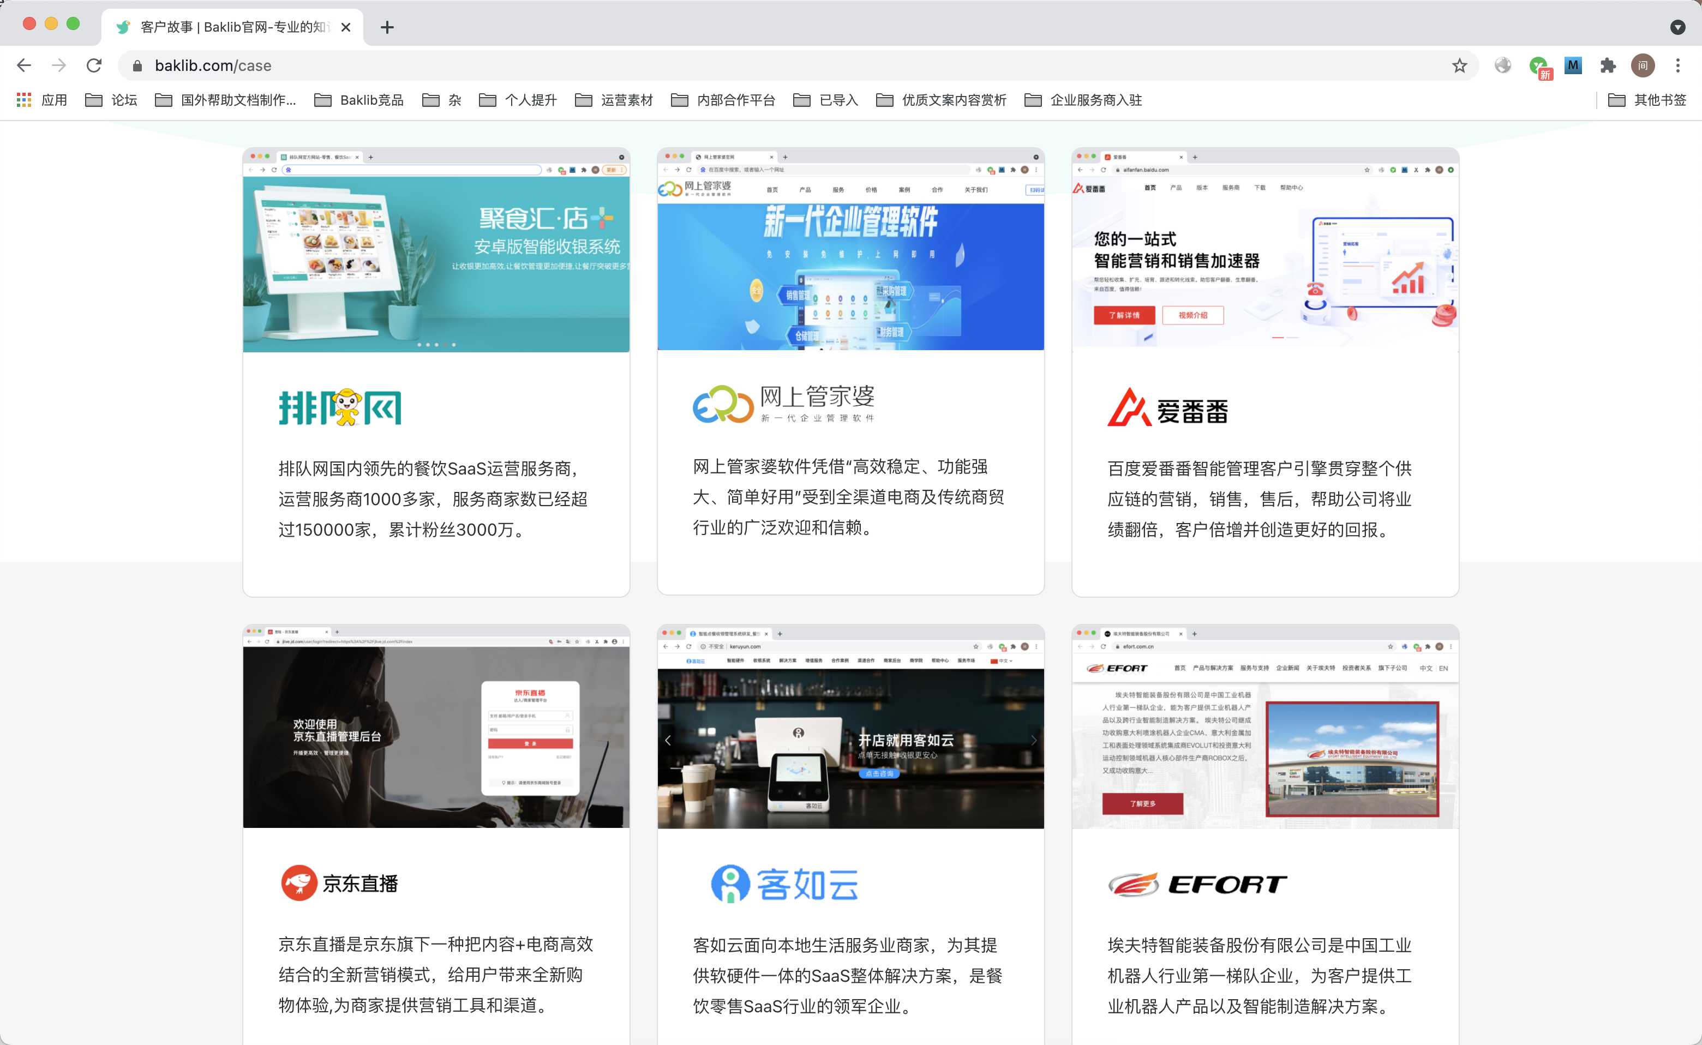1702x1045 pixels.
Task: Bookmark this page with the star icon
Action: pyautogui.click(x=1459, y=65)
